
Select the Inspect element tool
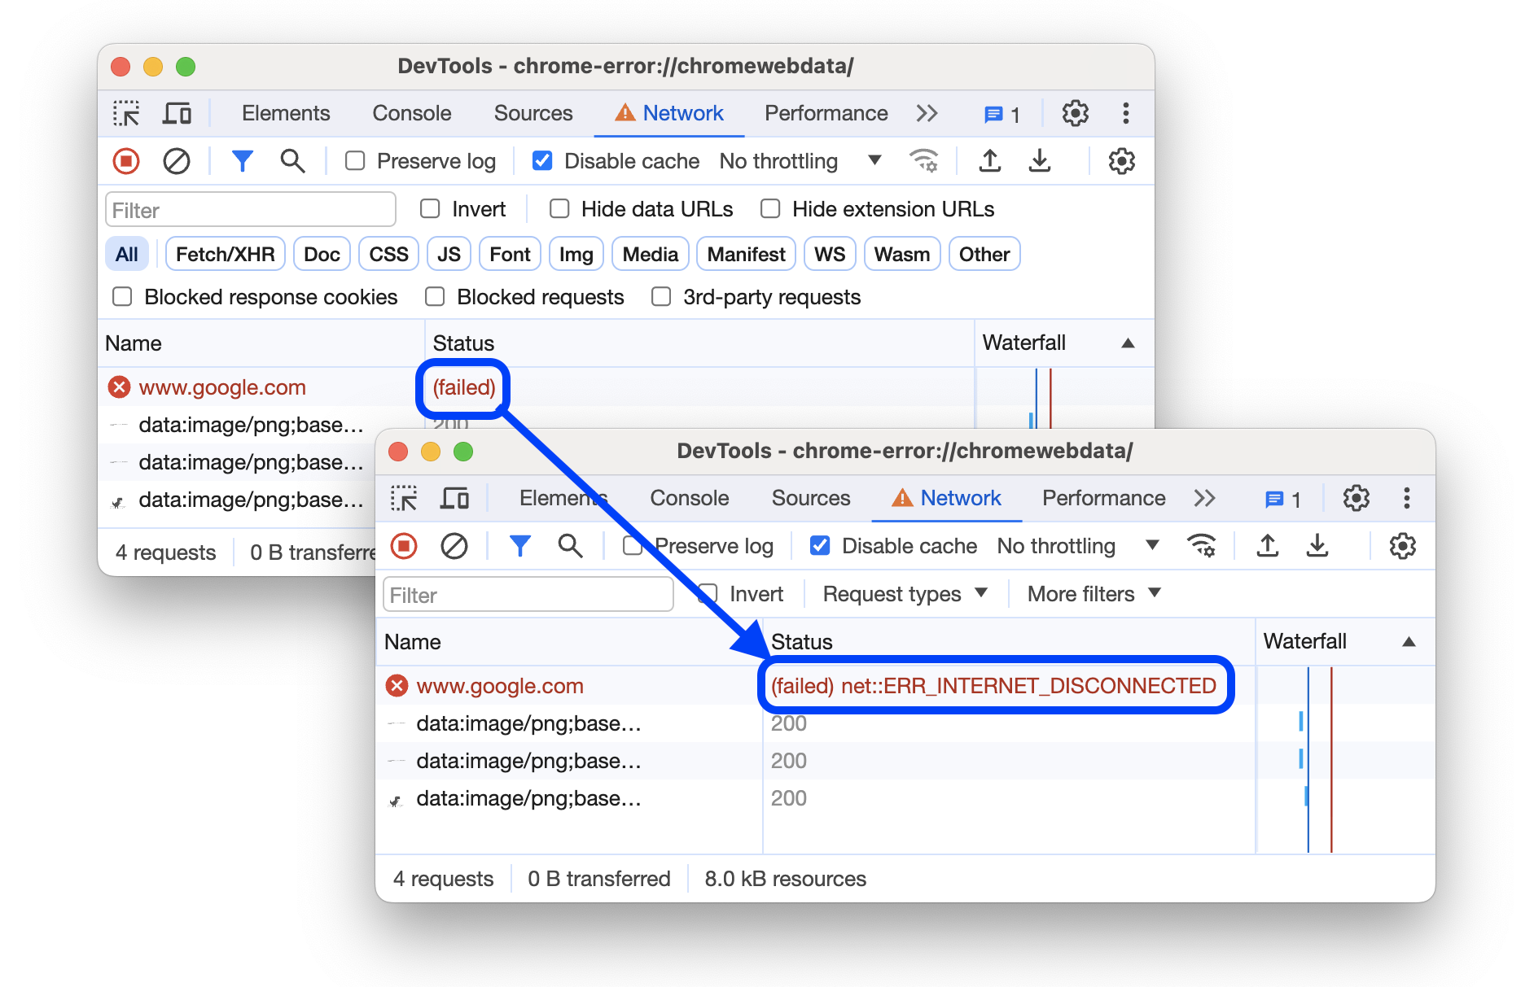pyautogui.click(x=405, y=498)
